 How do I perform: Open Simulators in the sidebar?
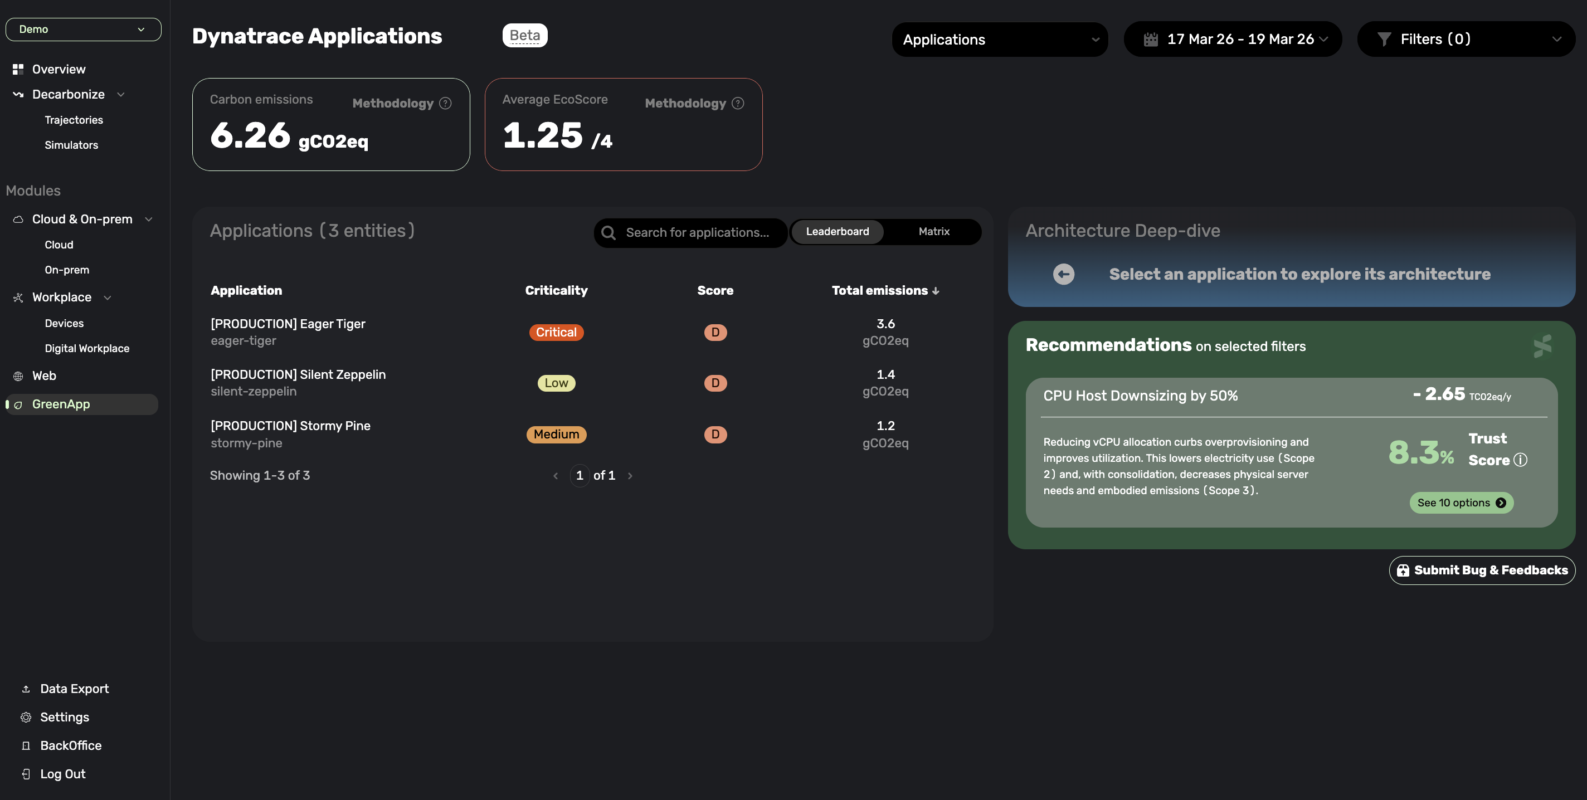click(x=71, y=145)
